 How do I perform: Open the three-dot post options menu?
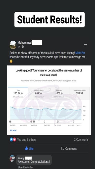coord(85,44)
